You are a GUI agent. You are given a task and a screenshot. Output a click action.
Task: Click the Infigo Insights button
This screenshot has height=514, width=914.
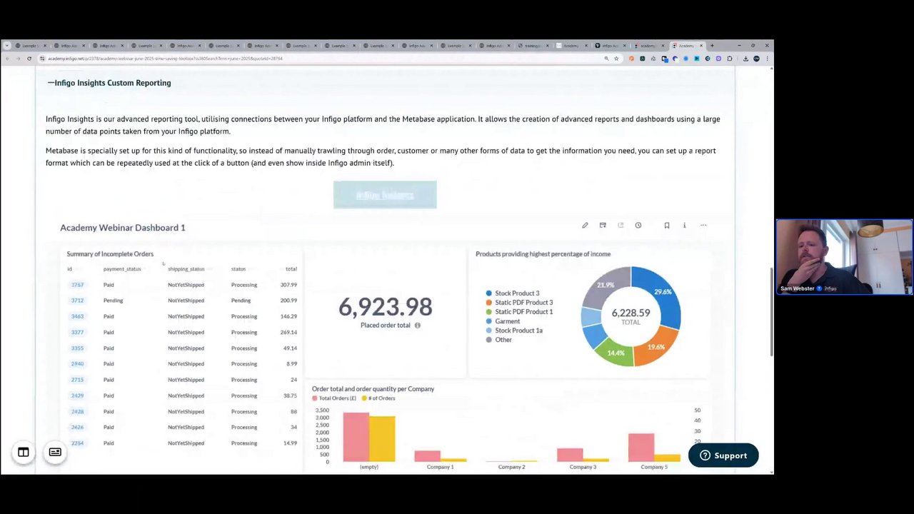pyautogui.click(x=385, y=195)
